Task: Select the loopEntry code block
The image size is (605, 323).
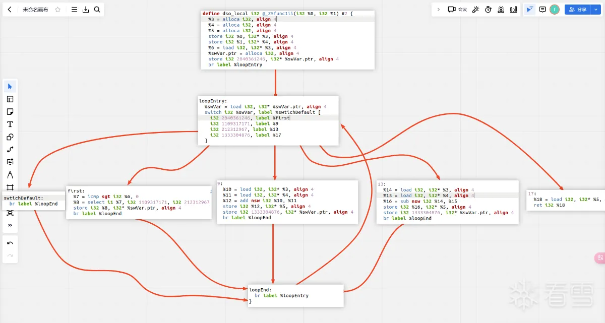Action: tap(268, 121)
